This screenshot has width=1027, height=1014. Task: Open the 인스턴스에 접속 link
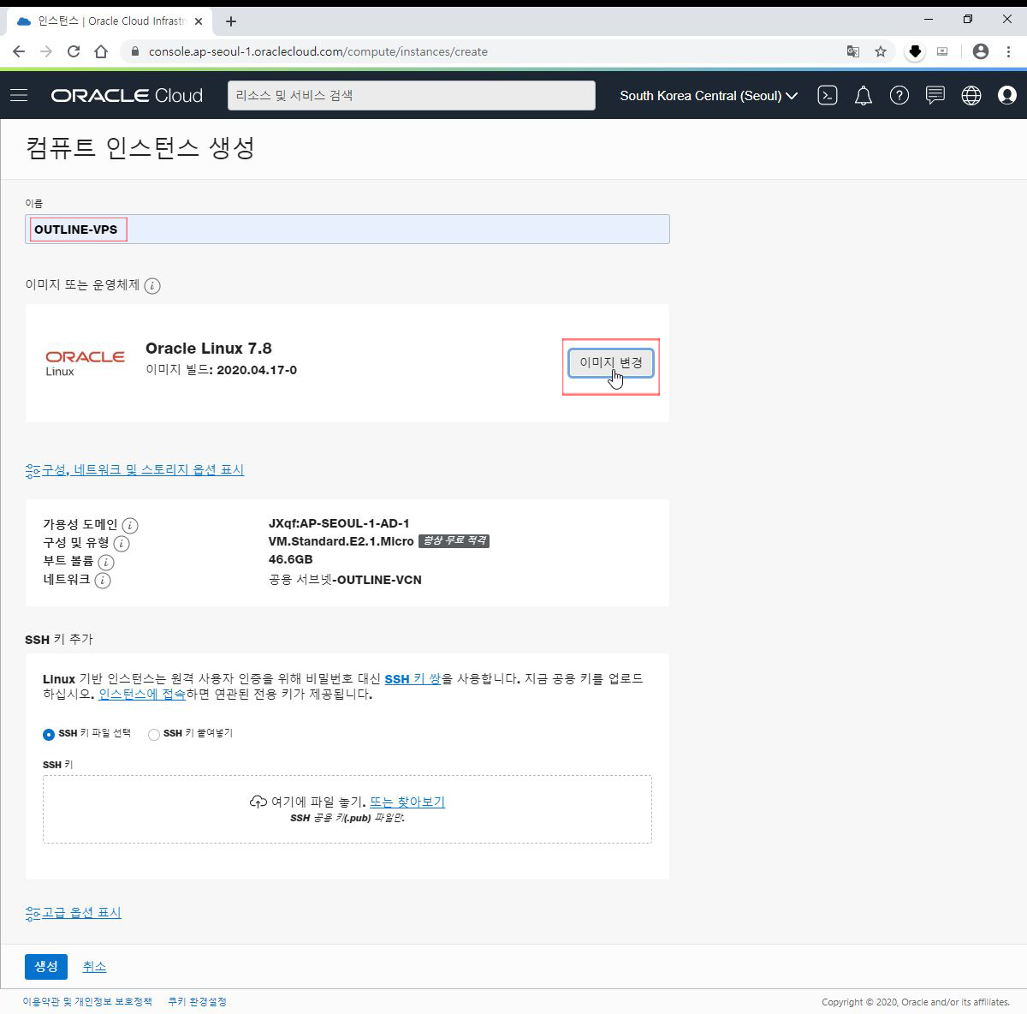pyautogui.click(x=142, y=694)
